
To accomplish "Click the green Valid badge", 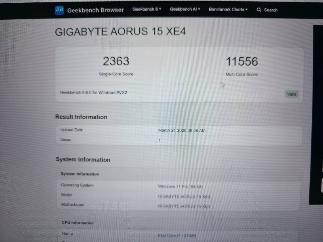I will pos(292,94).
